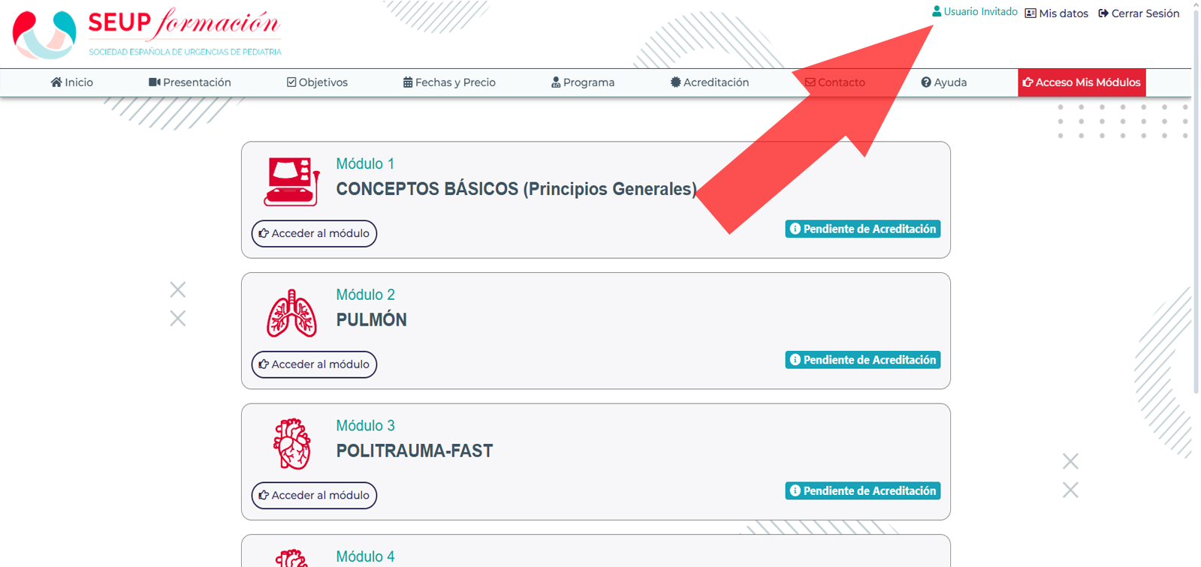Image resolution: width=1201 pixels, height=567 pixels.
Task: Go to the Objetivos menu item
Action: (x=317, y=82)
